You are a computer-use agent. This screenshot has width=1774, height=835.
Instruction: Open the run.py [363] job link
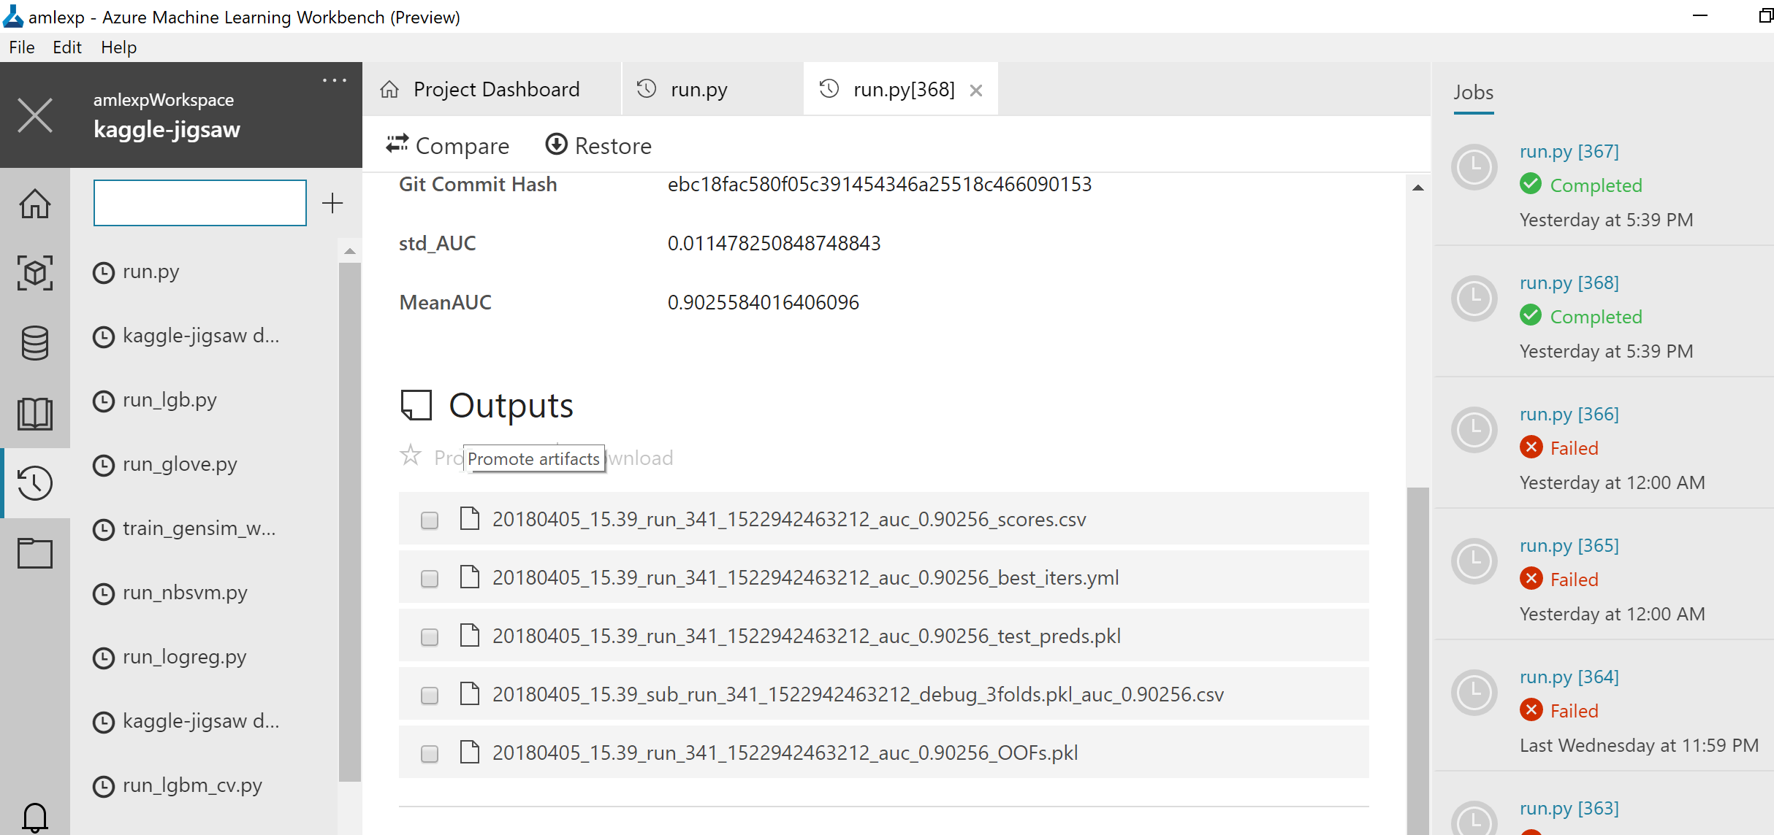click(1569, 808)
